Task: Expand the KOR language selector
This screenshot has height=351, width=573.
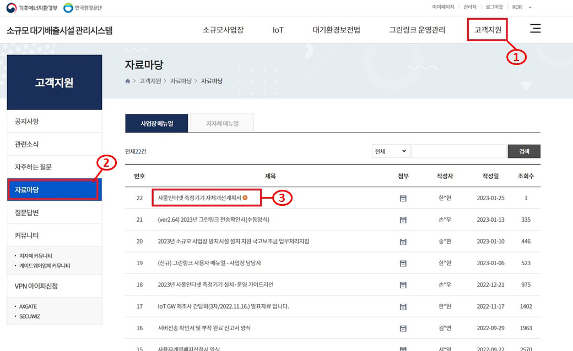Action: 522,7
